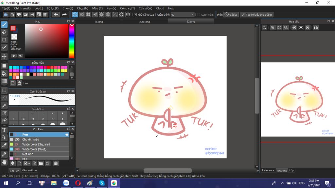335x188 pixels.
Task: Click the transparent color swatch
Action: [x=14, y=37]
